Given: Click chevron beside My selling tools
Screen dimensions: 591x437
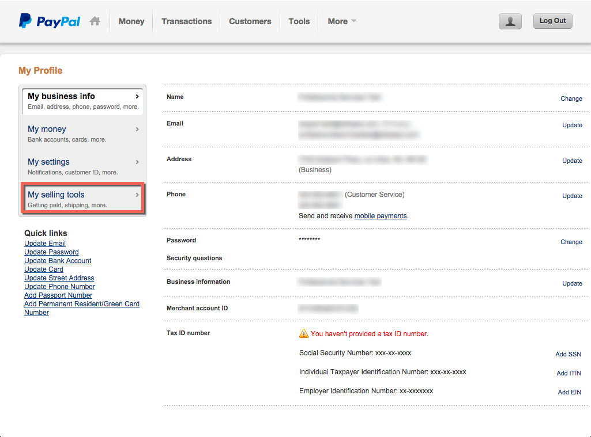Looking at the screenshot, I should point(137,195).
